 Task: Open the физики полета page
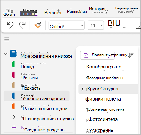[x=103, y=99]
